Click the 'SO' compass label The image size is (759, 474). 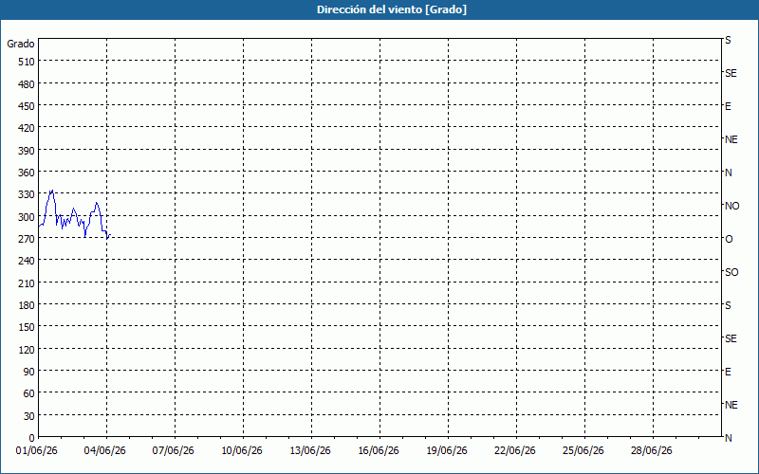[731, 272]
